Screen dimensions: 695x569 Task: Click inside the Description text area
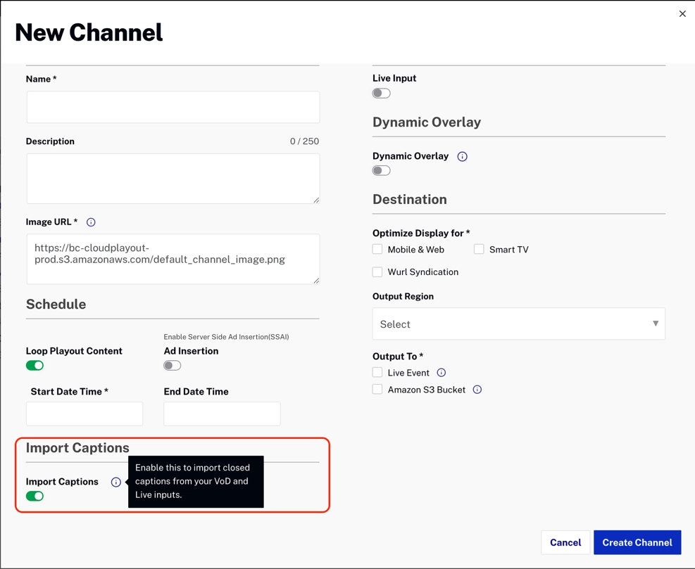click(x=173, y=178)
